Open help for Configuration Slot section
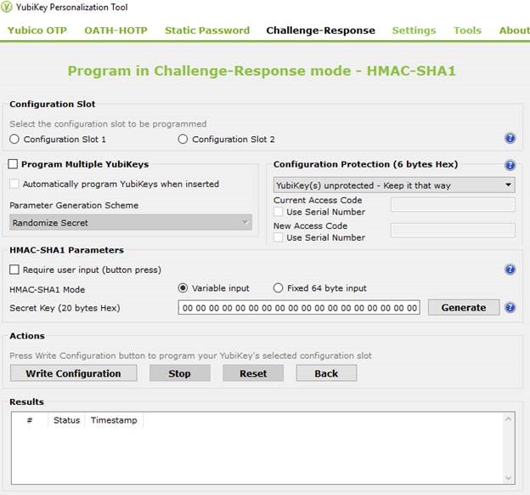The image size is (530, 495). coord(510,138)
